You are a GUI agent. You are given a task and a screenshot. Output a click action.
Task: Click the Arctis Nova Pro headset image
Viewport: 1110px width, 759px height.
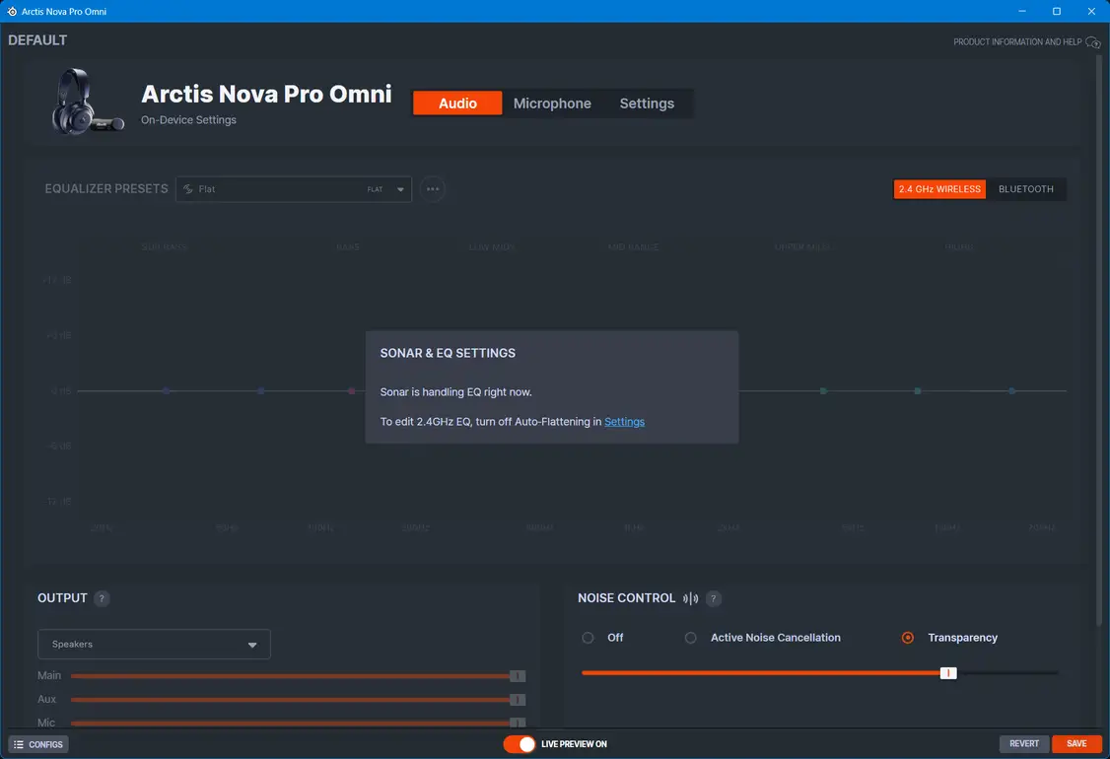87,102
